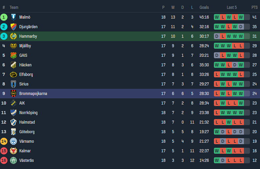Viewport: 260px width, 169px height.
Task: Click the Djurgården club crest
Action: pyautogui.click(x=13, y=27)
